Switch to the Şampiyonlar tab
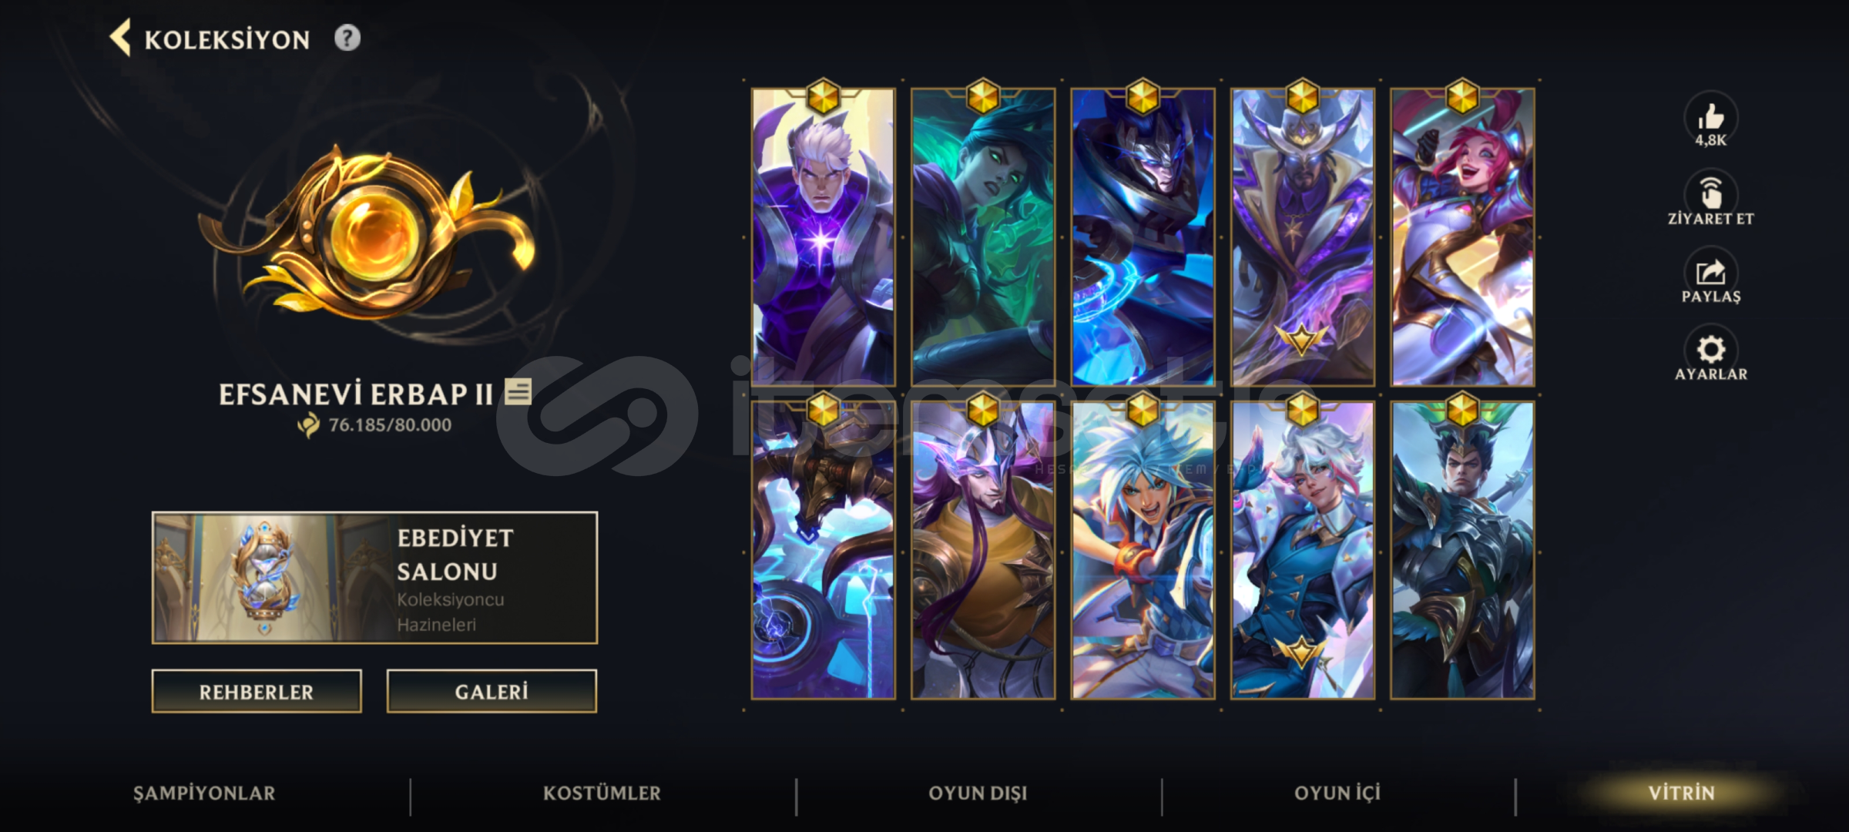 coord(204,793)
